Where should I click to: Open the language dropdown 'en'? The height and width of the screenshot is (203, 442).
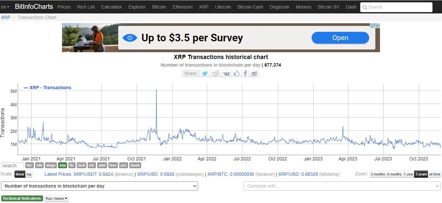coord(5,7)
